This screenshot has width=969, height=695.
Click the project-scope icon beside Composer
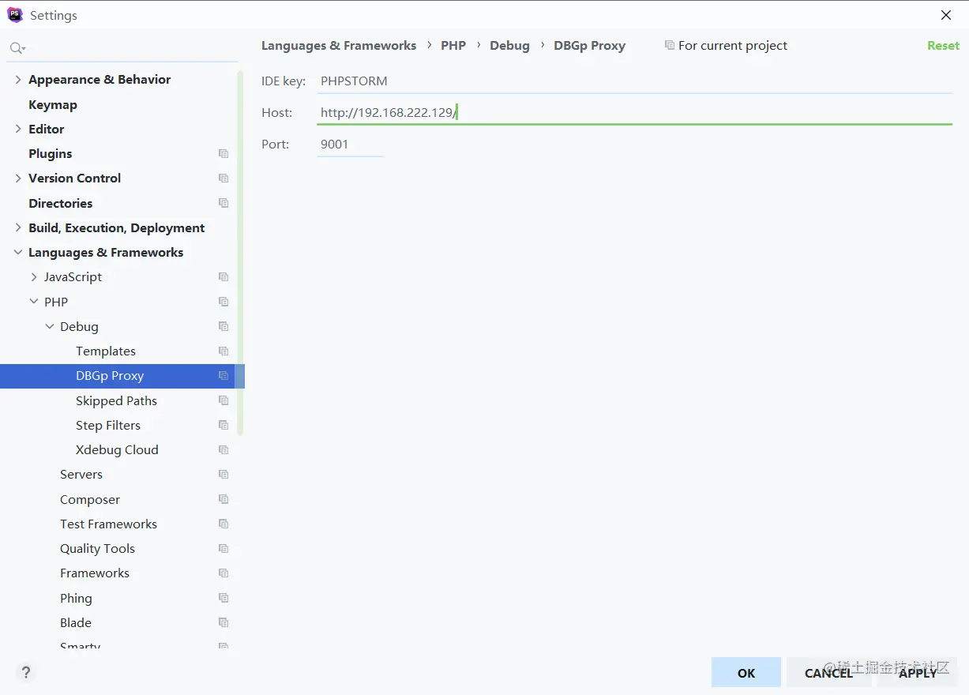pyautogui.click(x=223, y=499)
